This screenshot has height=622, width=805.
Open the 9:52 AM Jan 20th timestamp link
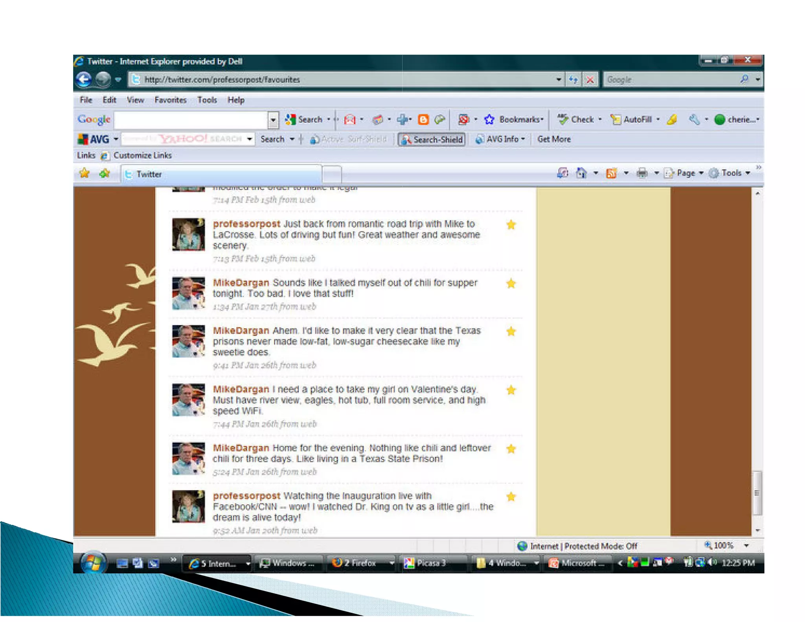pos(265,530)
